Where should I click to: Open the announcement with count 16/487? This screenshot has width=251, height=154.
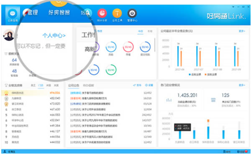click(111, 131)
